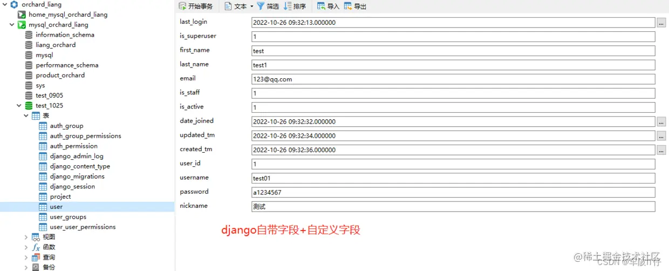Click the password field containing a1234567
Viewport: 669px width, 271px height.
coord(453,192)
